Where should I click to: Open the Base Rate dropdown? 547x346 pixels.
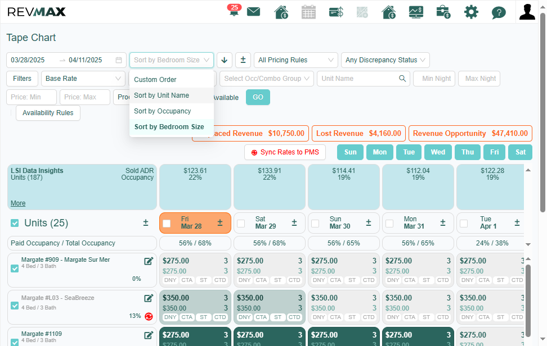83,79
